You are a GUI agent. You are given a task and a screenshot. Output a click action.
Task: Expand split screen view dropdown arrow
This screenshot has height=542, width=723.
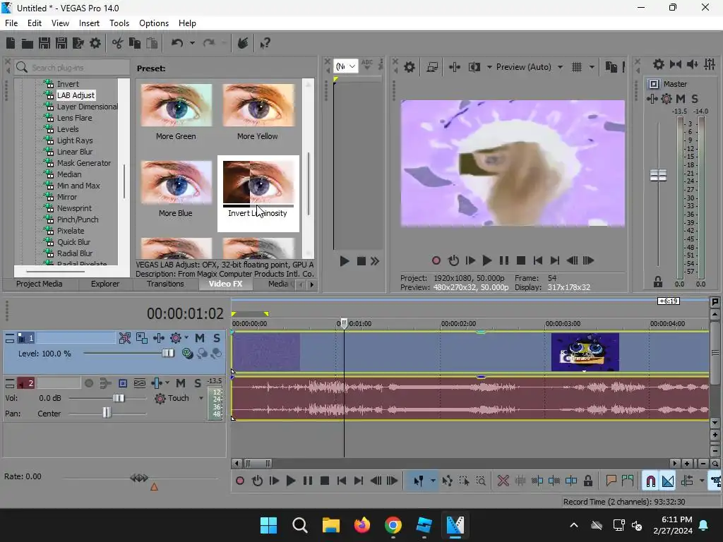pyautogui.click(x=489, y=67)
